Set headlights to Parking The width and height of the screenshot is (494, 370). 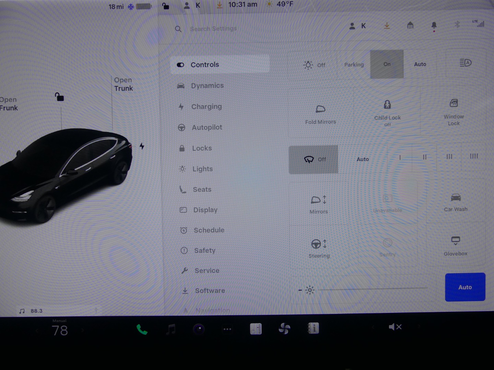(354, 65)
